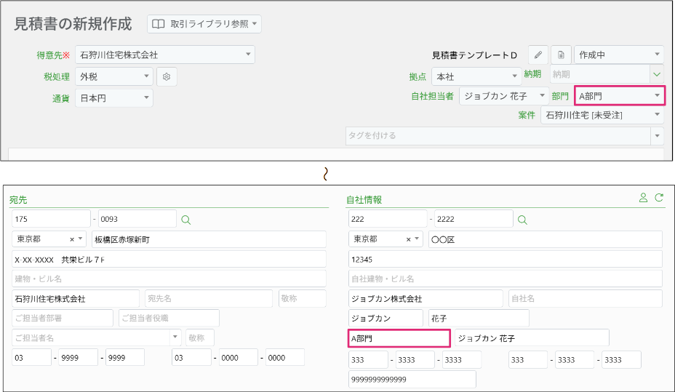Open the 拠点 dropdown showing 本社

pos(476,76)
